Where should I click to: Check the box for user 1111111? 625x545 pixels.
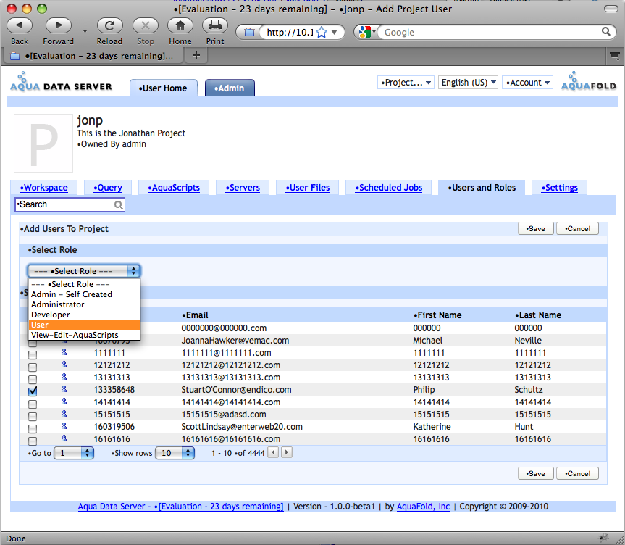click(33, 354)
